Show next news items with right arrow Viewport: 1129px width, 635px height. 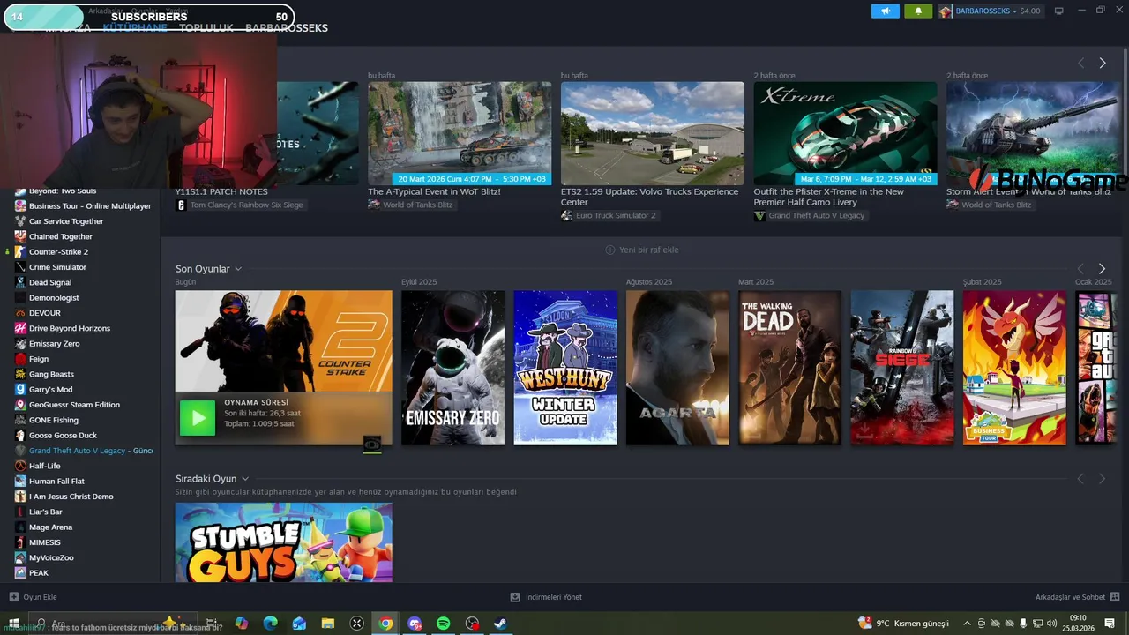click(x=1102, y=63)
